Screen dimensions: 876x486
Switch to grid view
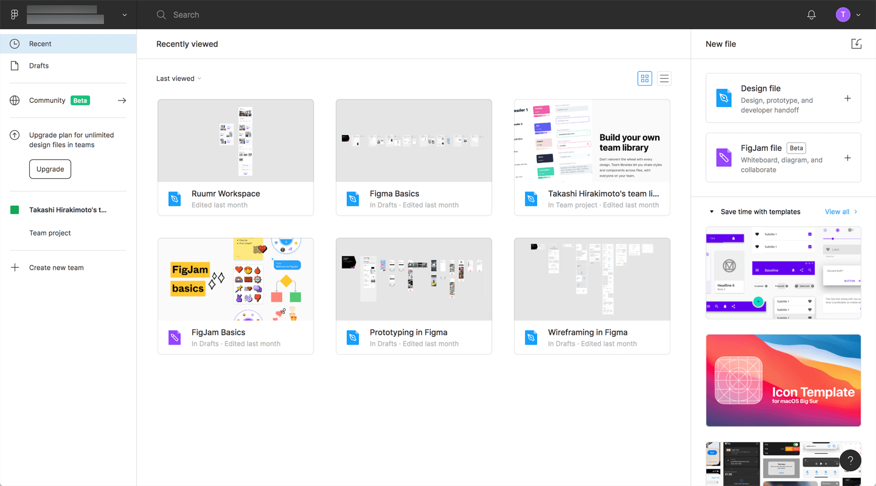click(645, 78)
